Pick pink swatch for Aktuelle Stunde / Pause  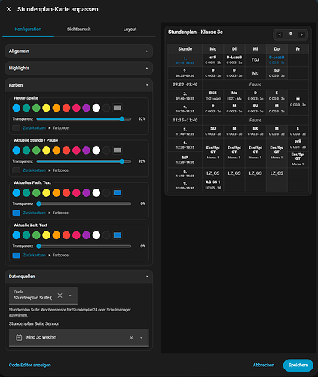[76, 150]
